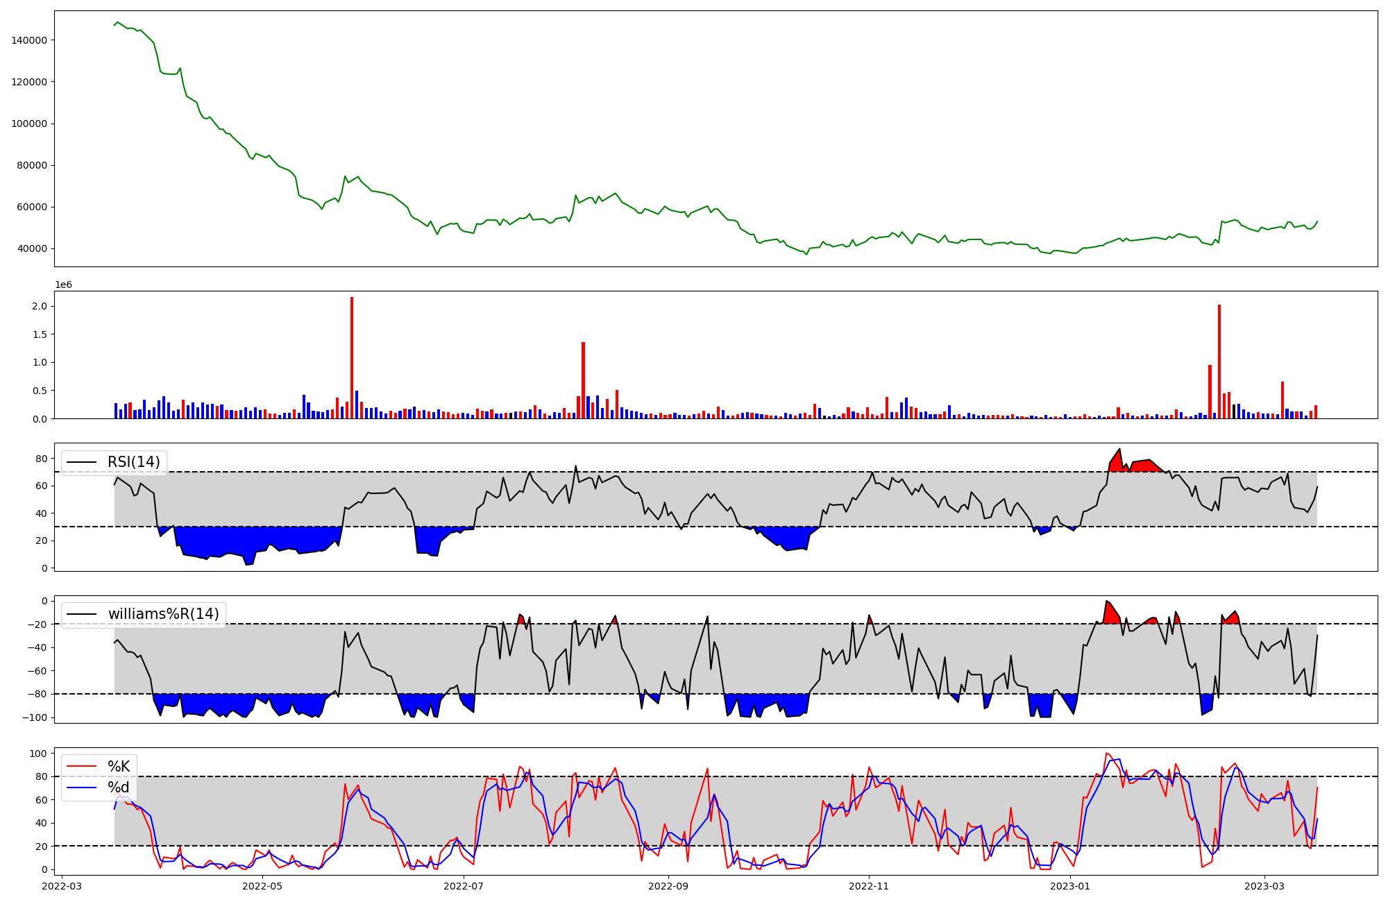Click the 1e6 exponent label above volume
Viewport: 1388px width, 902px height.
click(x=63, y=285)
